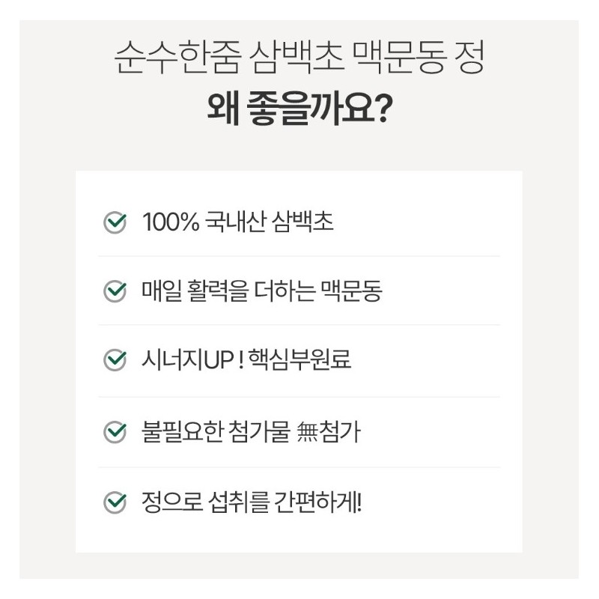Click the 100% figure in the first list item
Viewport: 599px width, 599px height.
(171, 222)
